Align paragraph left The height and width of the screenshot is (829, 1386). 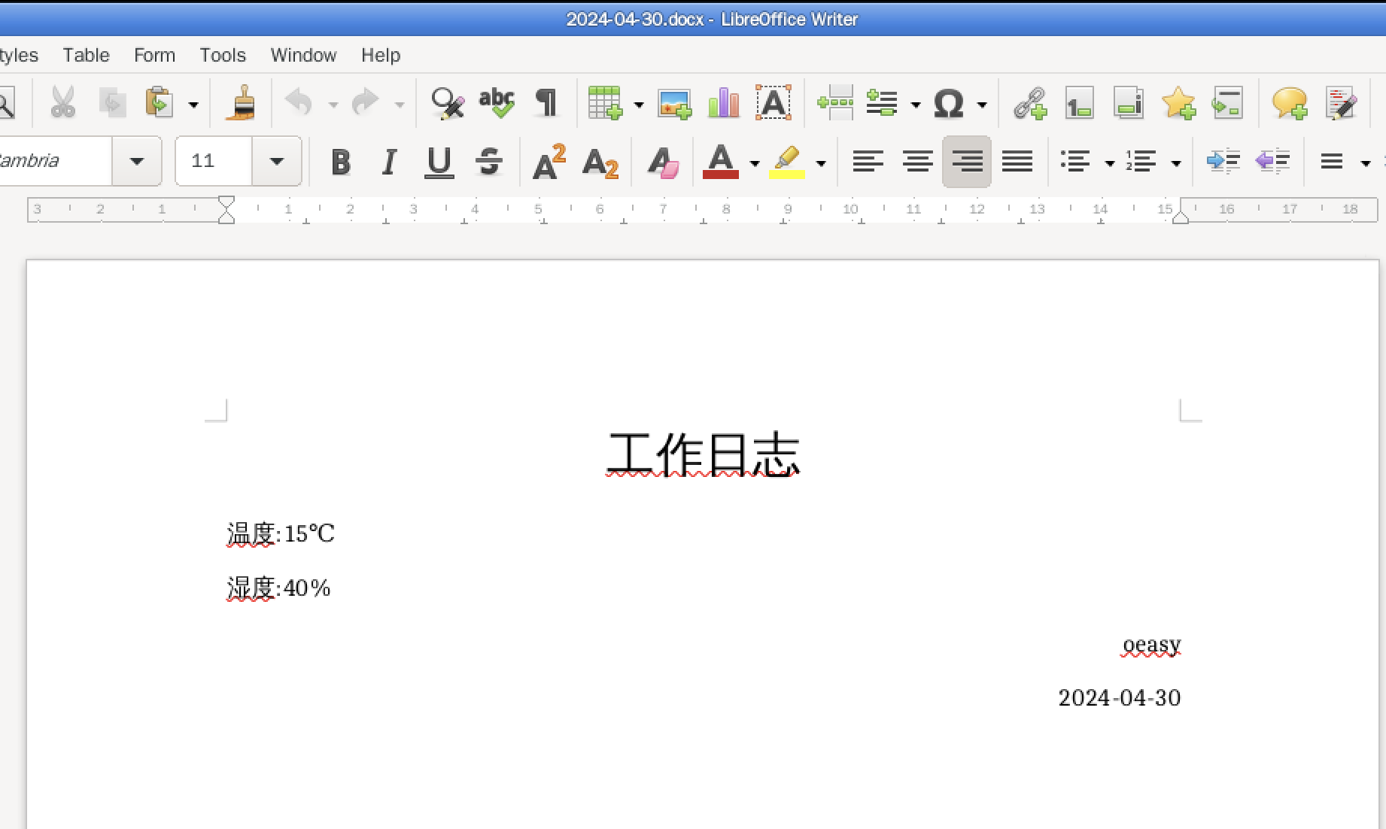tap(868, 162)
